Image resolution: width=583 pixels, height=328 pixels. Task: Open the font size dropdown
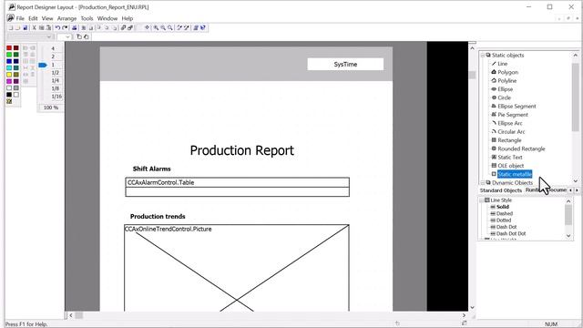coord(67,36)
